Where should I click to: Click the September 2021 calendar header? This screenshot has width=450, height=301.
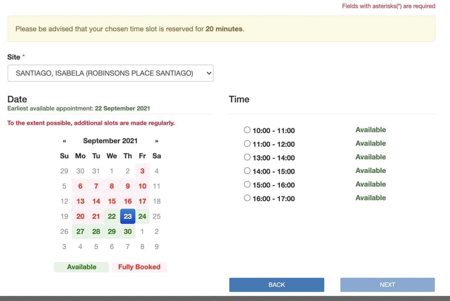(x=110, y=141)
